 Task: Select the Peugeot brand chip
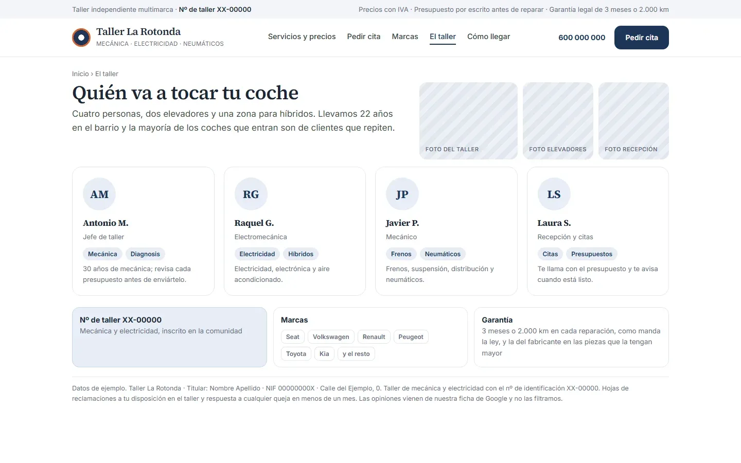[x=411, y=337]
